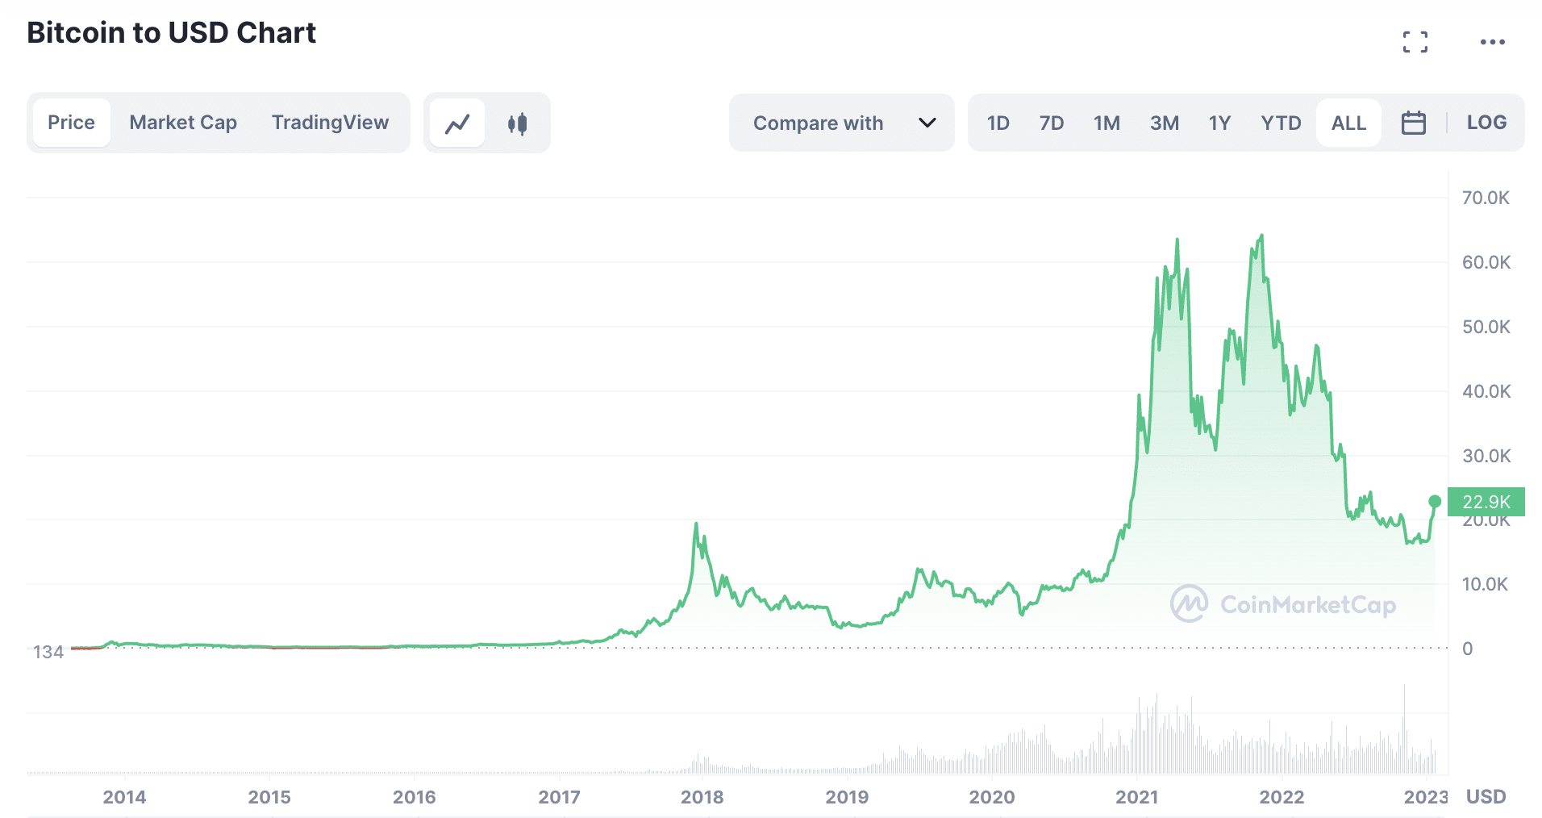The image size is (1542, 818).
Task: Switch to line chart view icon
Action: (457, 123)
